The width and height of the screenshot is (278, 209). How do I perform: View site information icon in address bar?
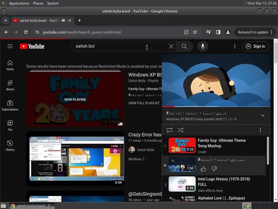[x=37, y=32]
